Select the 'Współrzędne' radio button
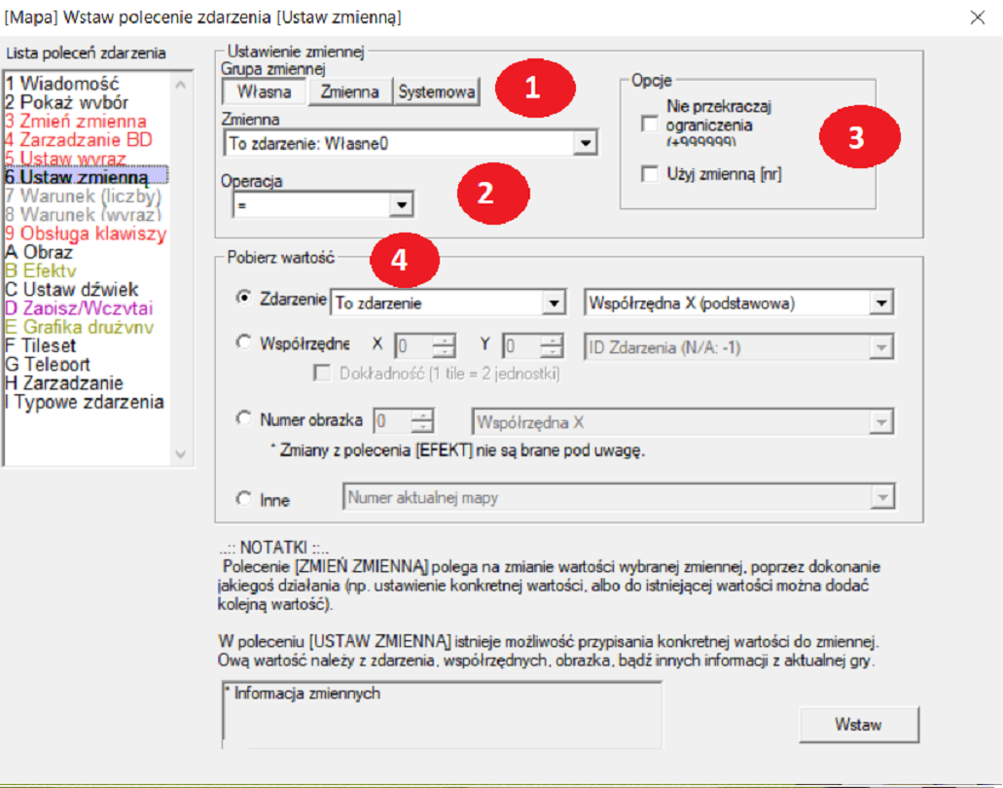 point(244,344)
